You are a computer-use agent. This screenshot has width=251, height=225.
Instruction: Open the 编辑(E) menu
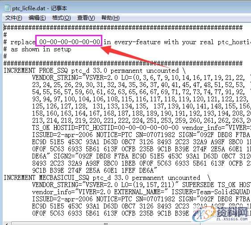(x=37, y=18)
